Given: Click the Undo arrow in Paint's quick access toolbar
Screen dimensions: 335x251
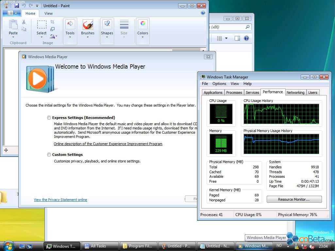Looking at the screenshot, I should (24, 6).
